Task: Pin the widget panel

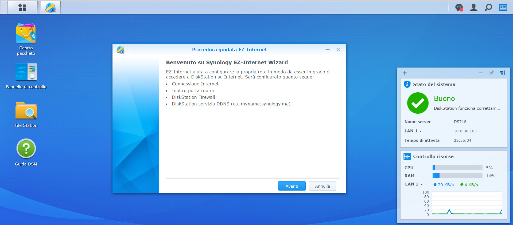Action: 491,73
